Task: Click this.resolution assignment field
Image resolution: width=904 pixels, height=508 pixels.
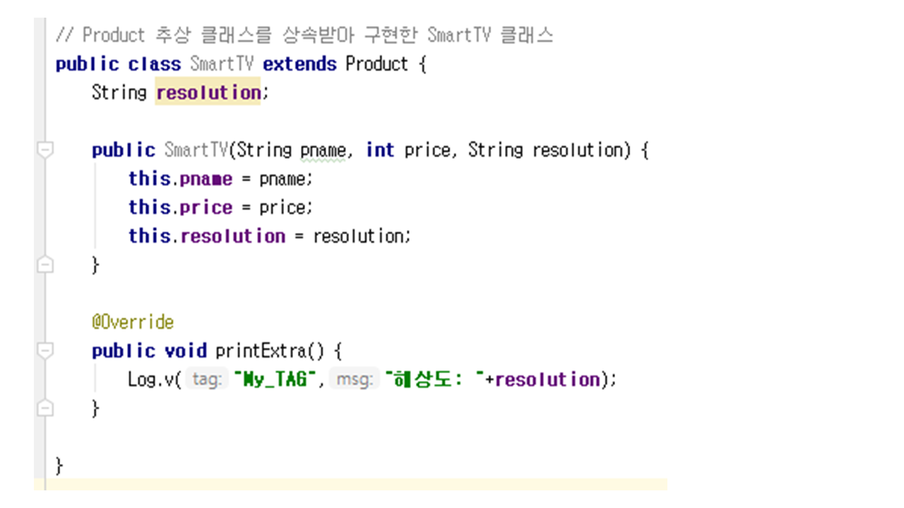Action: tap(232, 236)
